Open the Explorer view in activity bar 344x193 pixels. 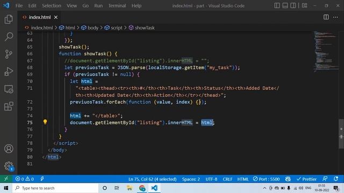pos(9,19)
